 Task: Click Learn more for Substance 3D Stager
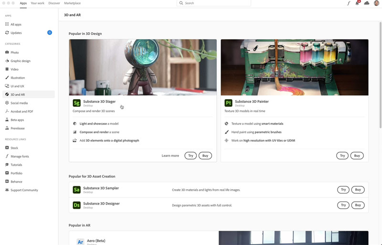[170, 155]
